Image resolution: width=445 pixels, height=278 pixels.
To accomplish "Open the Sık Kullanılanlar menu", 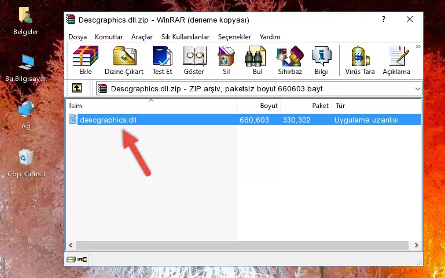I will tap(185, 37).
